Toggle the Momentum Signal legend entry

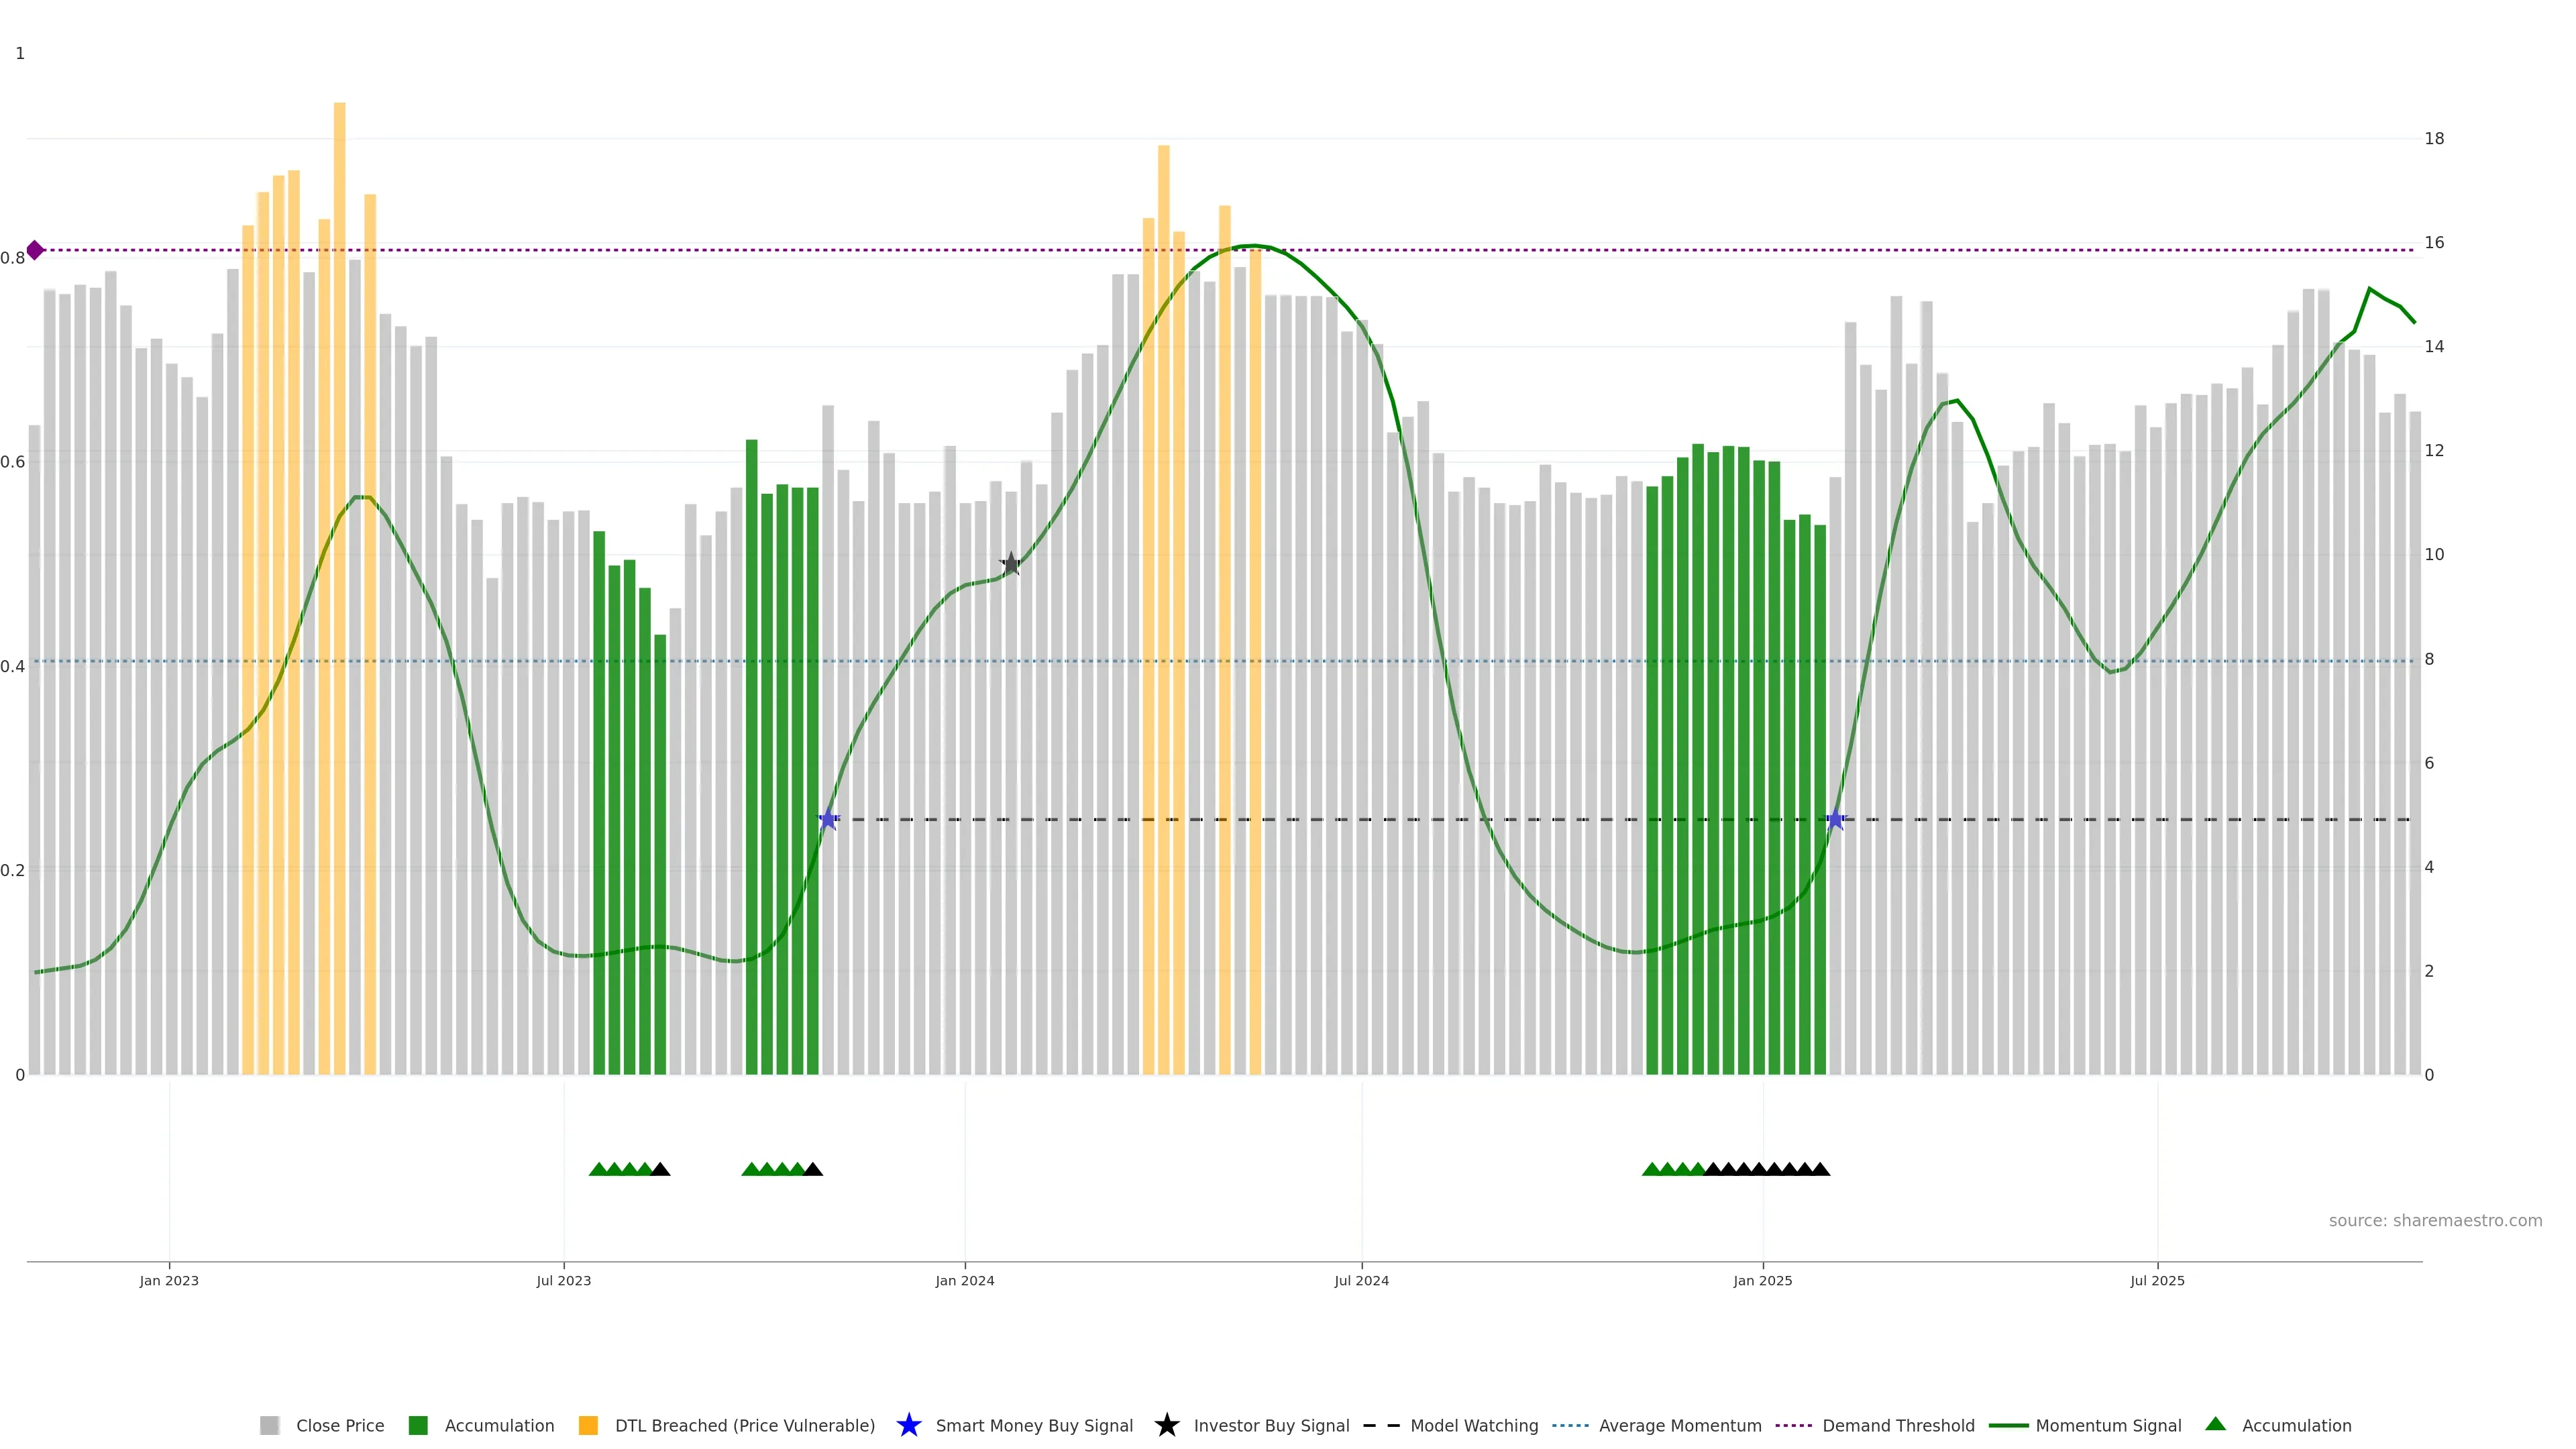(x=2108, y=1425)
